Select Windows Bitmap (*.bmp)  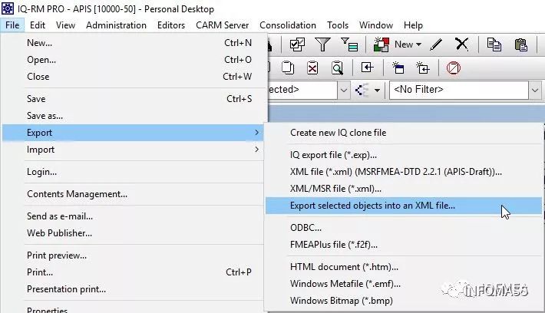pos(404,301)
